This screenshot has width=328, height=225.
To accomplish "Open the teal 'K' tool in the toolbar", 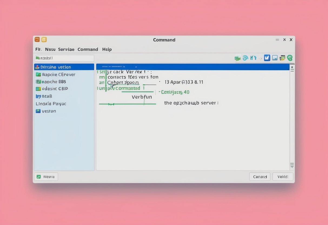I will [253, 58].
